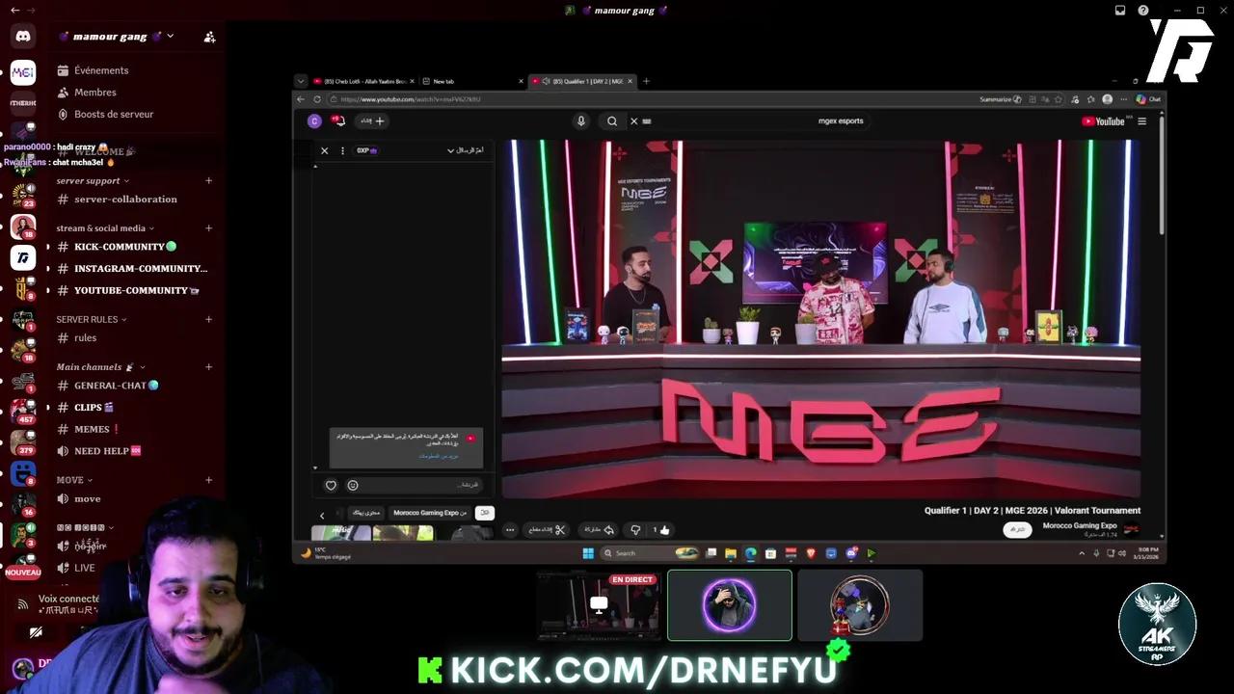
Task: Search YouTube by voice with microphone
Action: [x=580, y=121]
